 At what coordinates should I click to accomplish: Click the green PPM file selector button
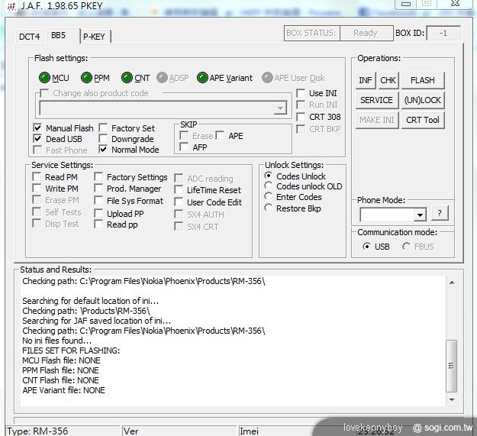coord(86,78)
